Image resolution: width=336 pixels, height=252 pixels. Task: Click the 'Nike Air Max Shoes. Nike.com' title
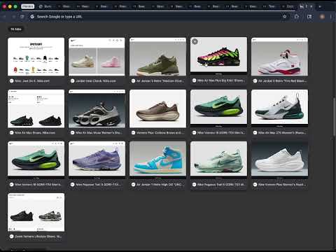[x=35, y=133]
